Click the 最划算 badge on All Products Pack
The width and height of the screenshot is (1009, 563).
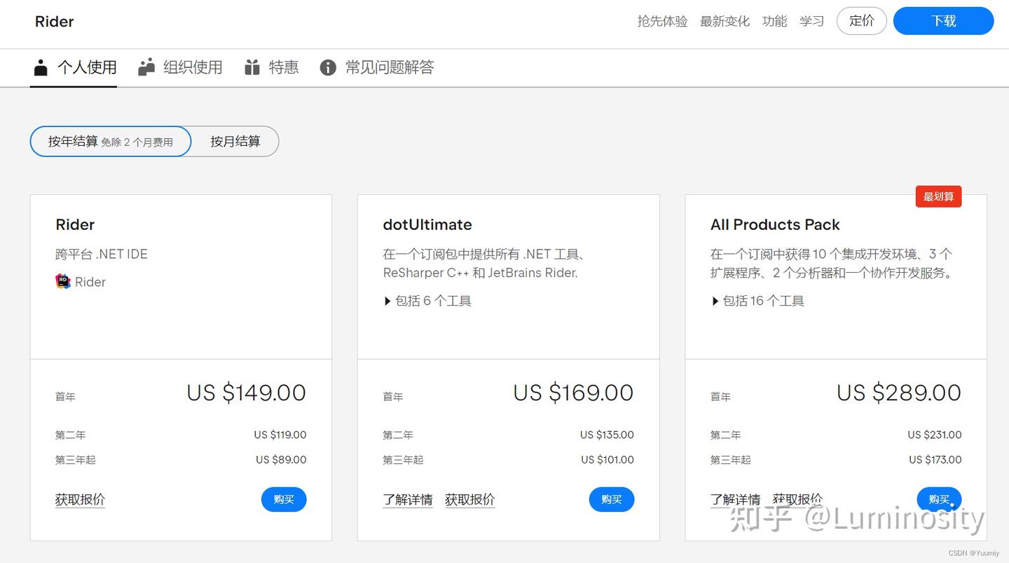938,196
